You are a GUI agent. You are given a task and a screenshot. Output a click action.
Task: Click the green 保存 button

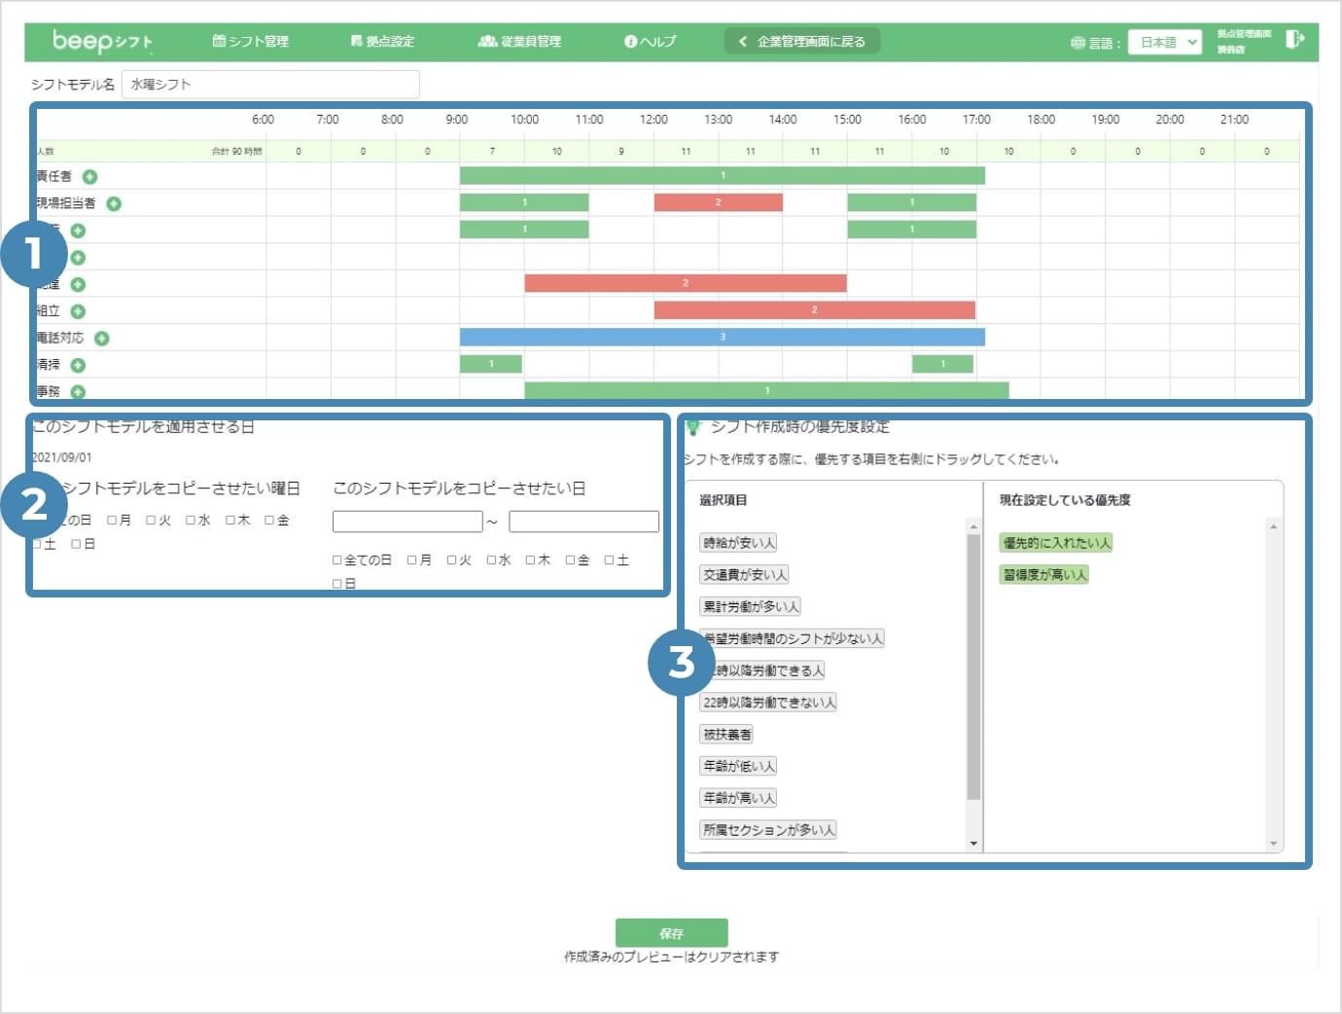click(x=671, y=932)
